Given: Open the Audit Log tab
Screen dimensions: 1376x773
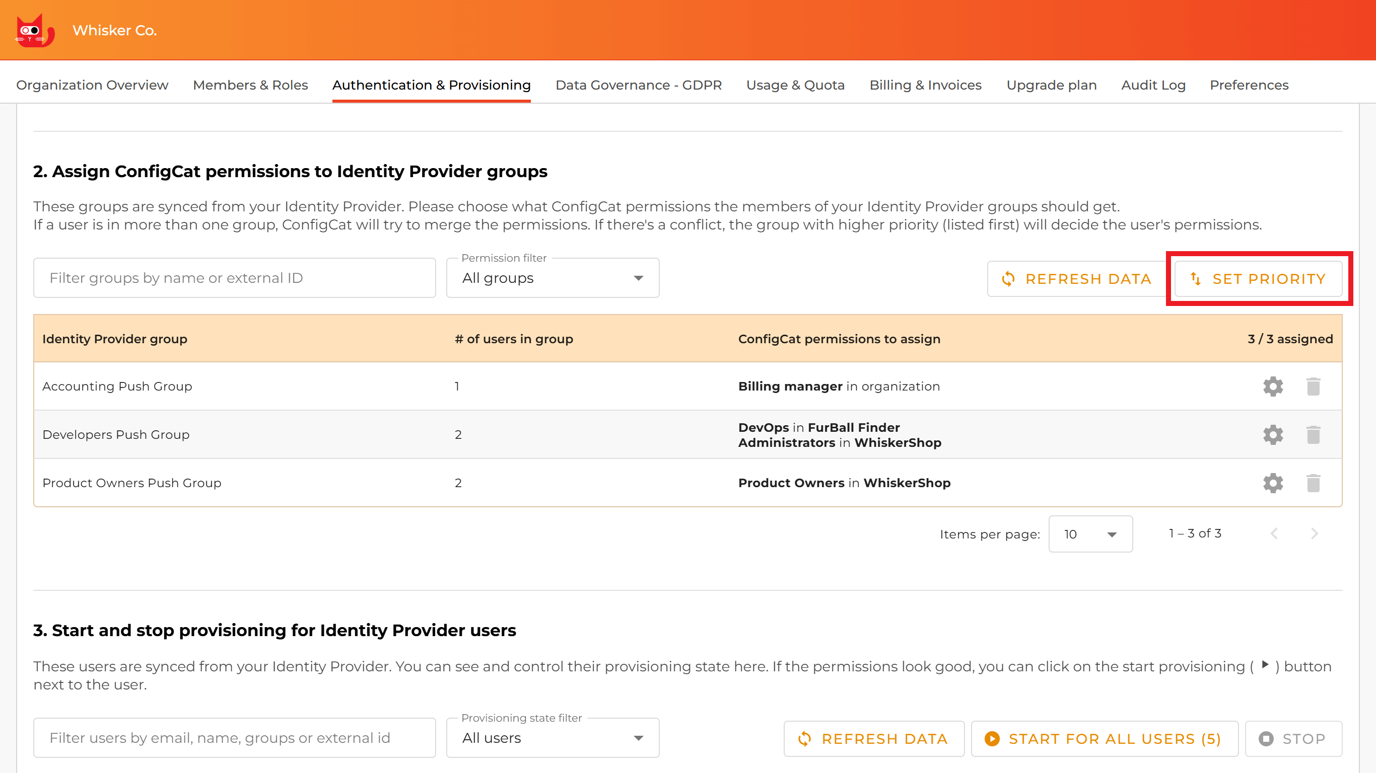Looking at the screenshot, I should click(1153, 85).
